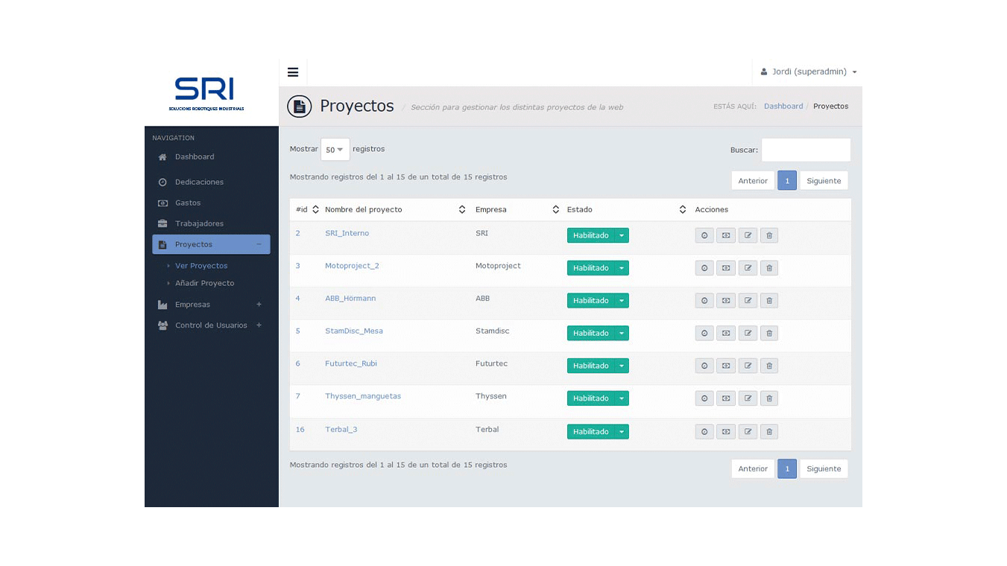Delete the SRI_Interno project

pos(769,235)
